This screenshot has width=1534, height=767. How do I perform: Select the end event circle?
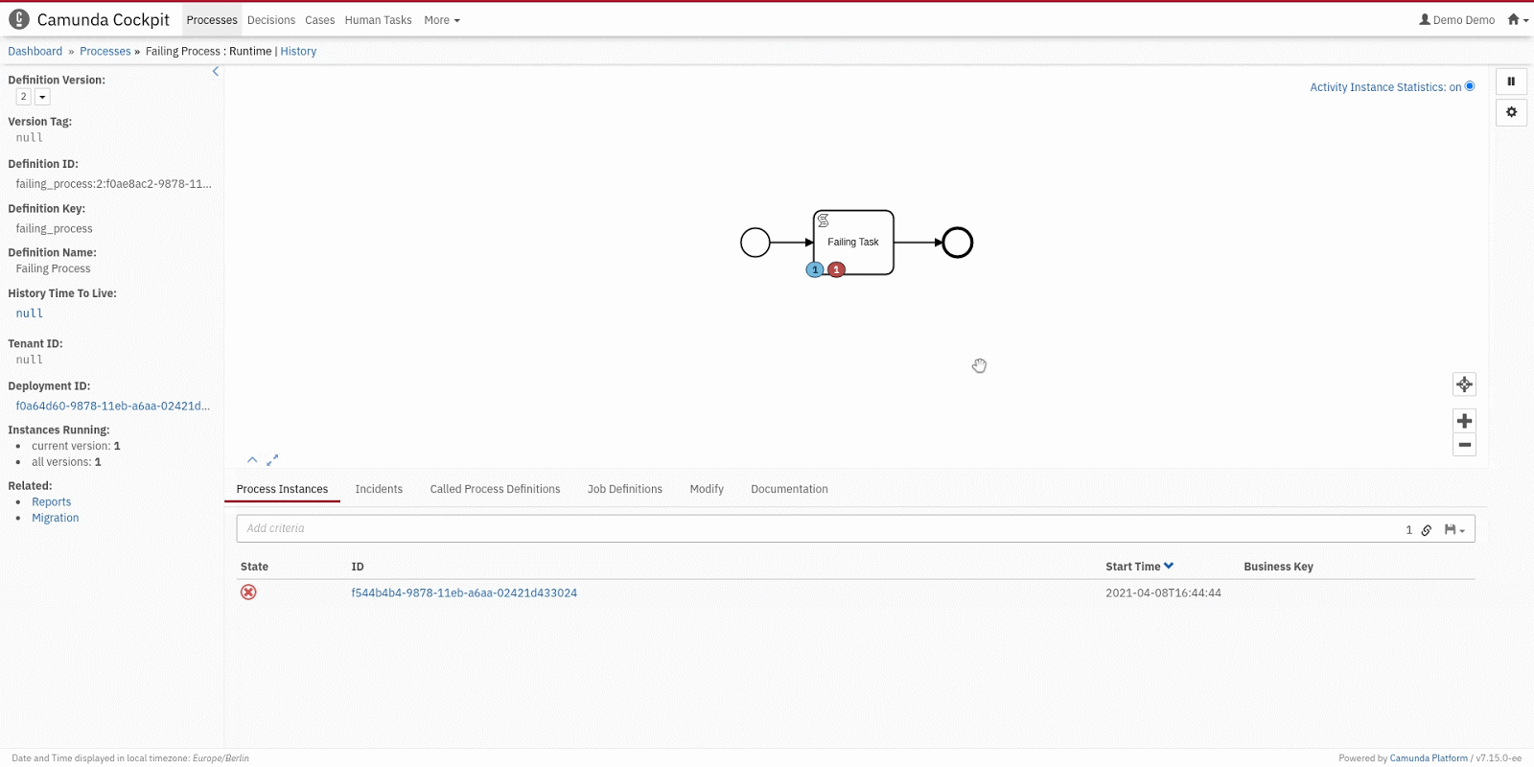[957, 243]
